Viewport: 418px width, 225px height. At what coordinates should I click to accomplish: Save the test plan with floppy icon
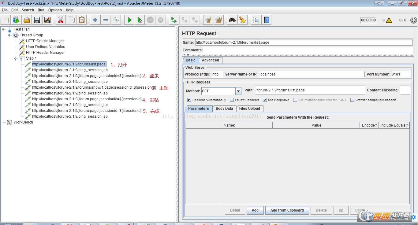(37, 20)
